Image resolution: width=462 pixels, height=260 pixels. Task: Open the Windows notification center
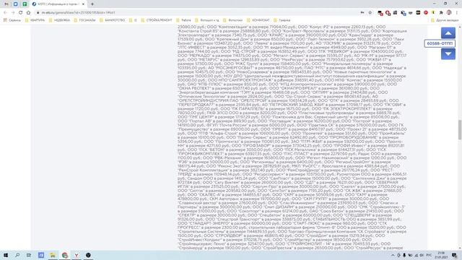[455, 255]
